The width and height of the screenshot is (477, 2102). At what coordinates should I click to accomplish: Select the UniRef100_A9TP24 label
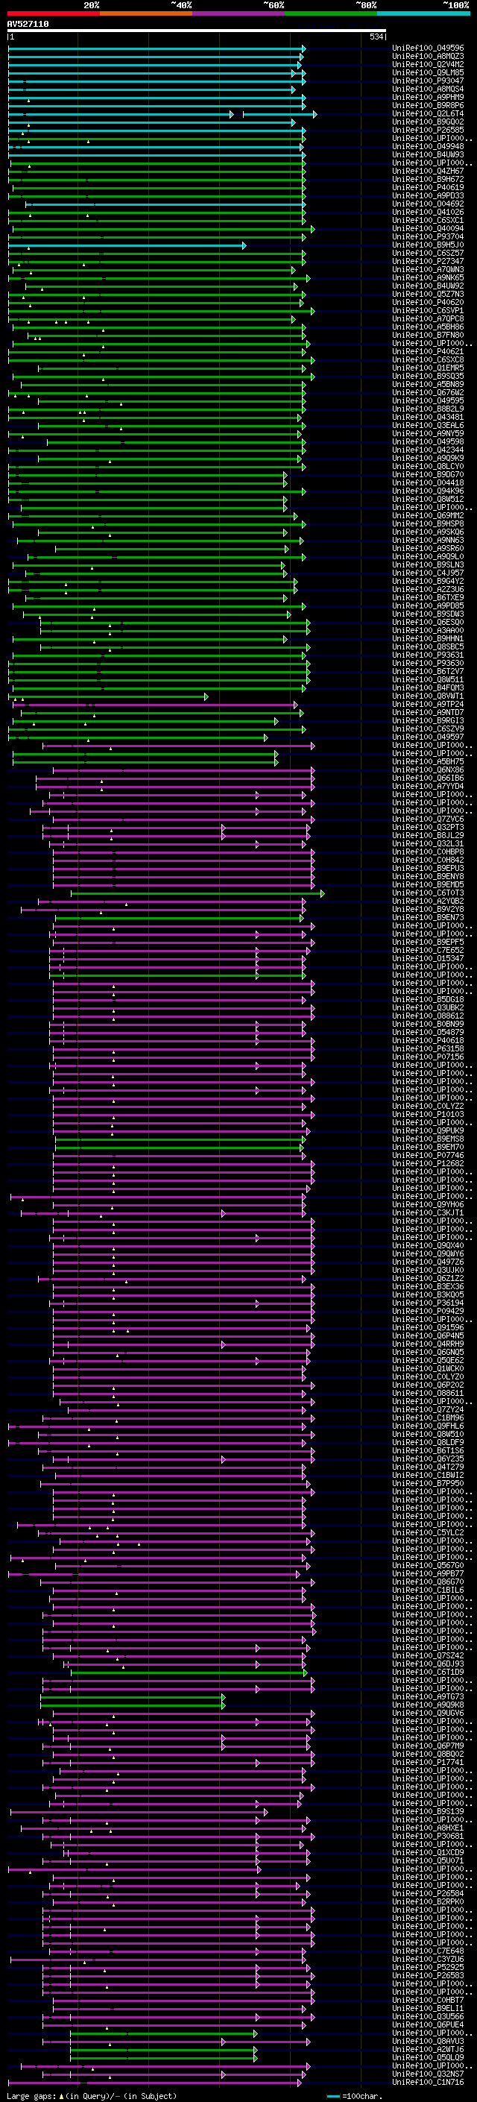428,704
